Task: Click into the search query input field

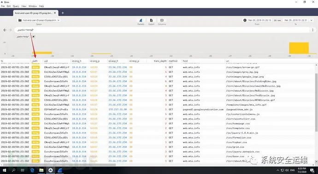Action: click(x=162, y=30)
